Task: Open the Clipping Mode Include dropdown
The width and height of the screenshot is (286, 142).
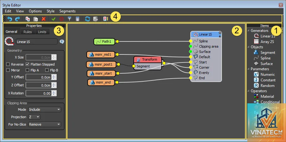Action: [45, 110]
